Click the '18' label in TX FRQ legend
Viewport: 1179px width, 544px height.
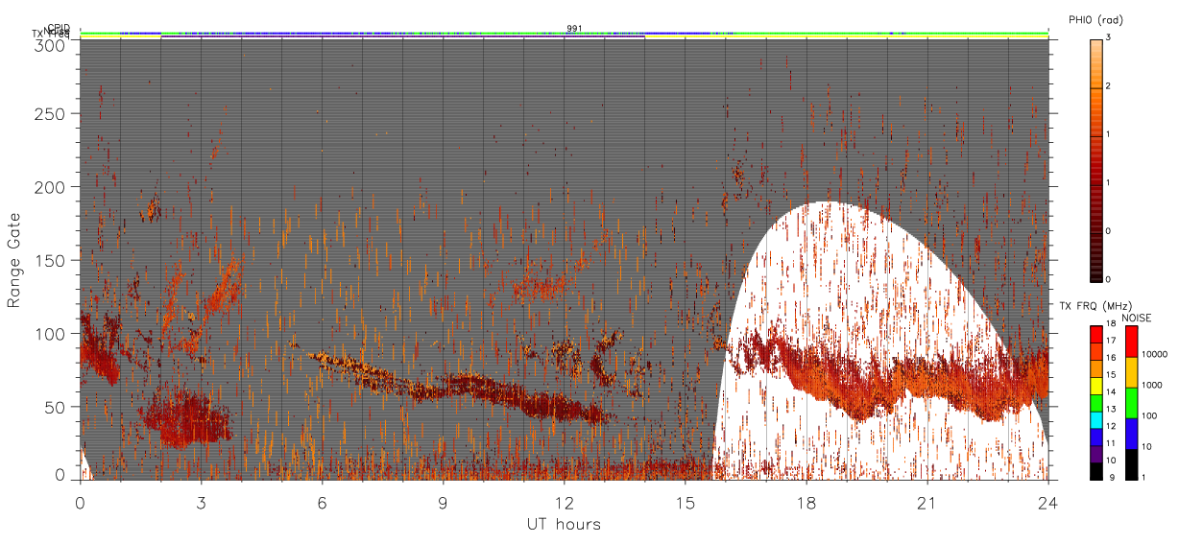pyautogui.click(x=1111, y=323)
